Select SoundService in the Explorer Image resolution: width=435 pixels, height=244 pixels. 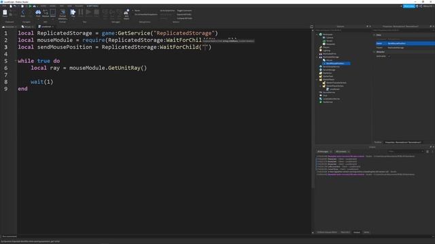pos(329,92)
